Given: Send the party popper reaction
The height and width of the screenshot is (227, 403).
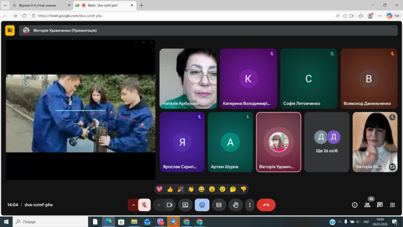Looking at the screenshot, I should (180, 189).
